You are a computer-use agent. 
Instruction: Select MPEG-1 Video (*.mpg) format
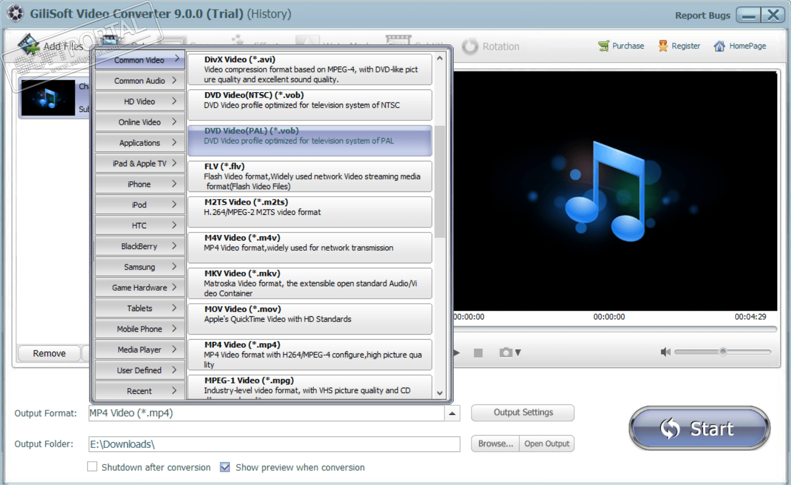(x=310, y=387)
